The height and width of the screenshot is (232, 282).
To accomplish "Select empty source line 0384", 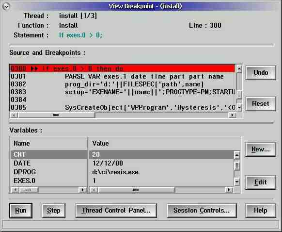I will [122, 99].
